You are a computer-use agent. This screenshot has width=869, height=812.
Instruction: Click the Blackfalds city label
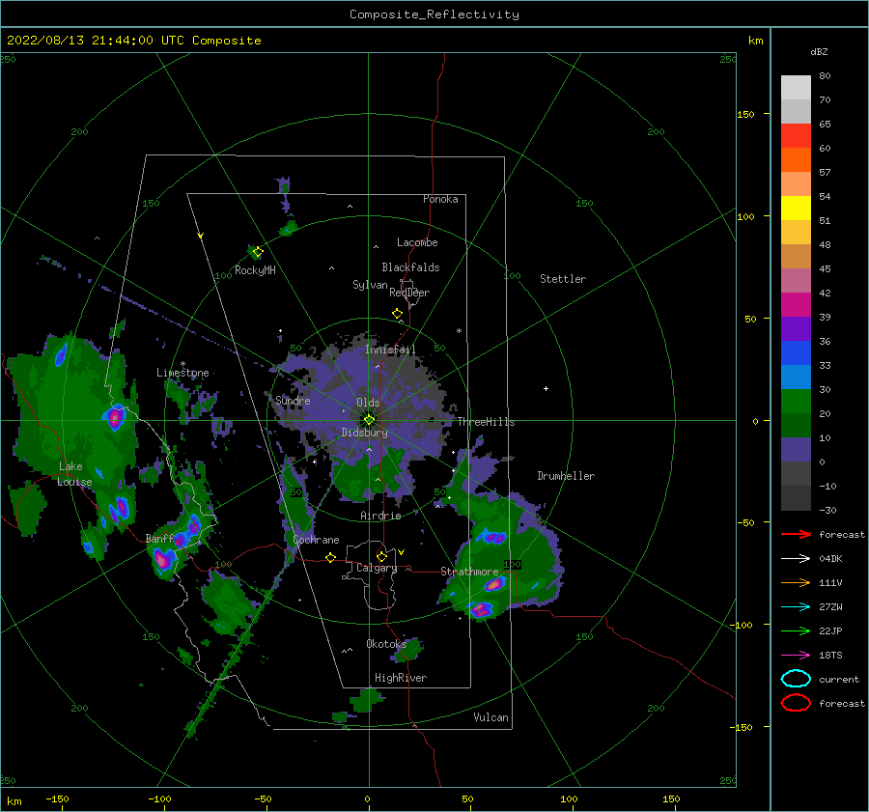410,267
